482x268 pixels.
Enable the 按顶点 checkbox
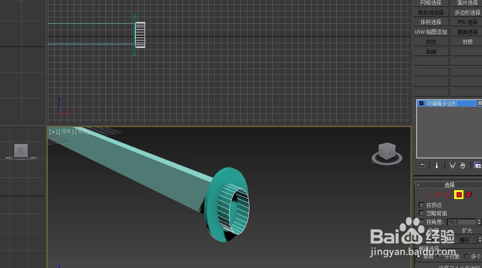pos(420,205)
